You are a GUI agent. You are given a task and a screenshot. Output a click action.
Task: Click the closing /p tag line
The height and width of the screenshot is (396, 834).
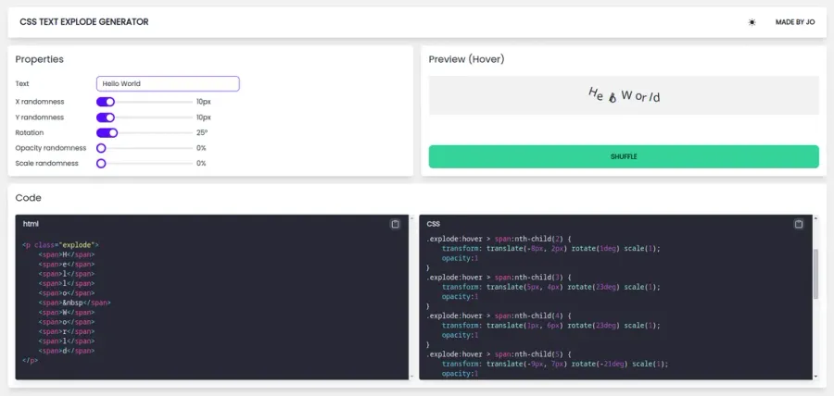point(31,361)
